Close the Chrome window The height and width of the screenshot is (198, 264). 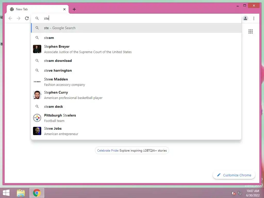point(254,6)
